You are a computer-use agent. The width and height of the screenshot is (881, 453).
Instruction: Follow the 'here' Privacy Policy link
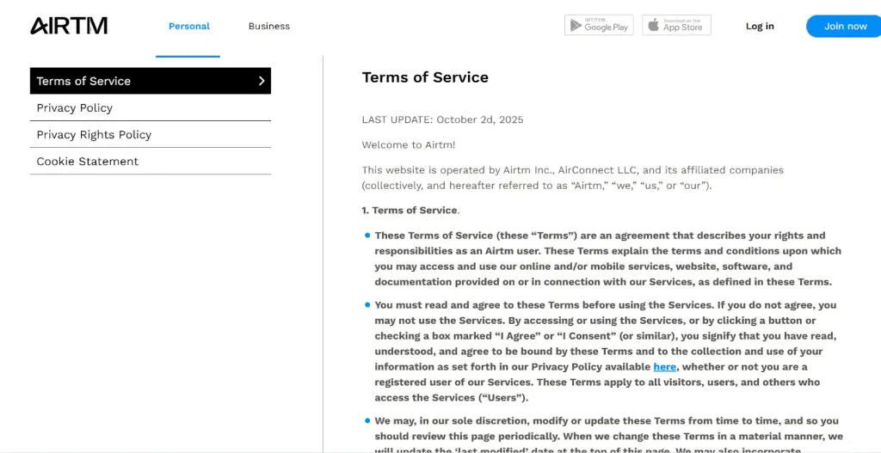(665, 366)
